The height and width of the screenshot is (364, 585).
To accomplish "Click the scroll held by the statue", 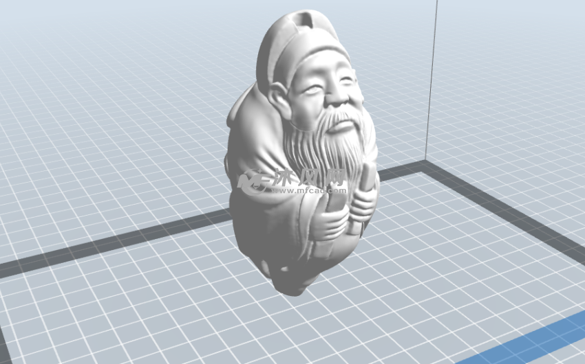I will [x=365, y=180].
